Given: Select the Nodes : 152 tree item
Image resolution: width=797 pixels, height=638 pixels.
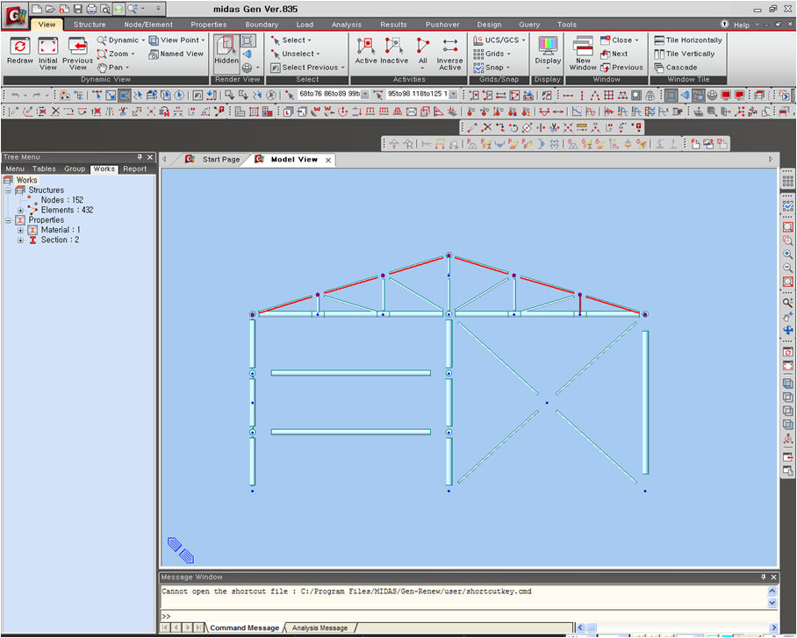Looking at the screenshot, I should 62,200.
